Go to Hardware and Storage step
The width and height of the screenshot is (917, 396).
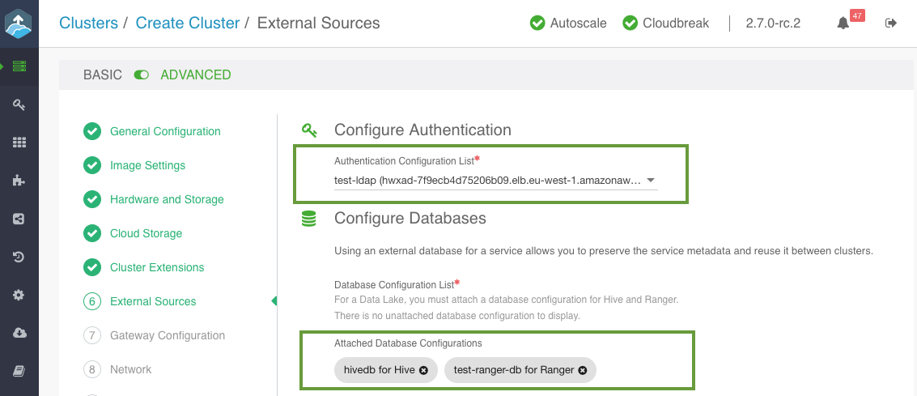coord(167,199)
